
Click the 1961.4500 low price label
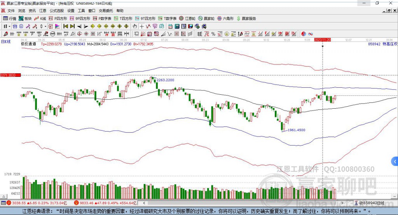[297, 130]
